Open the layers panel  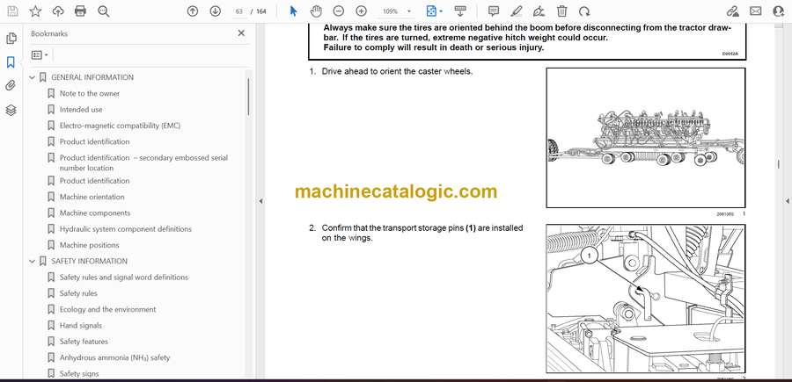click(11, 110)
